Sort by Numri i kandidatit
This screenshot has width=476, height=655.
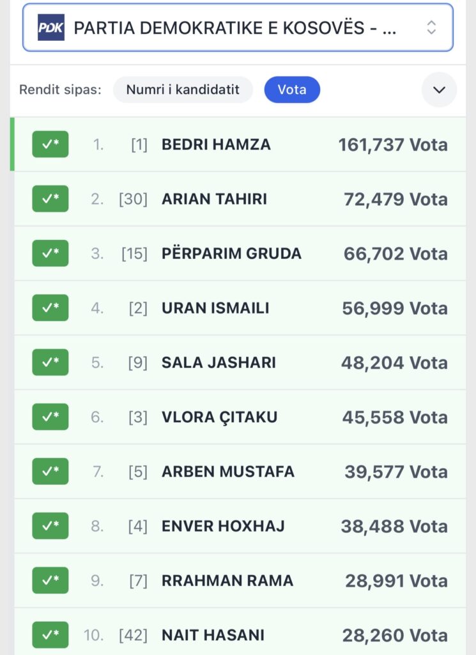click(183, 90)
